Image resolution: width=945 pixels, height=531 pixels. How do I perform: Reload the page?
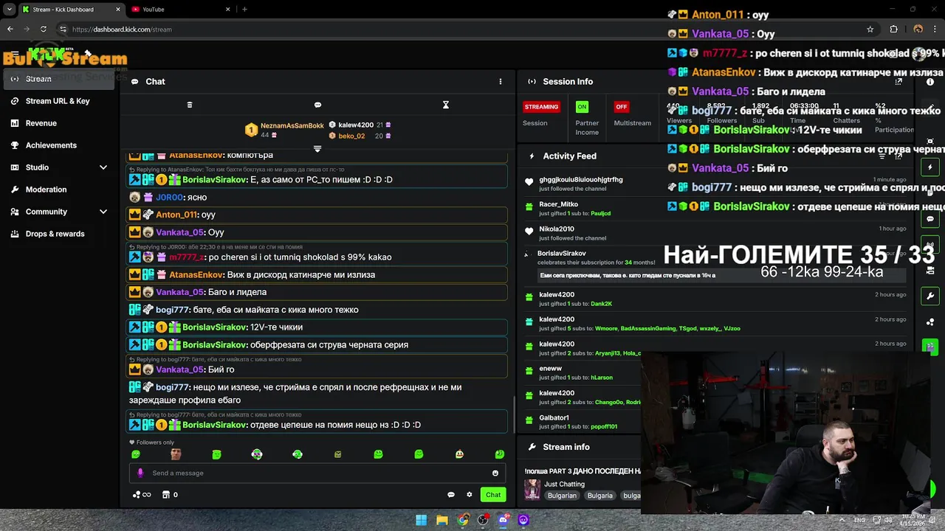click(44, 29)
